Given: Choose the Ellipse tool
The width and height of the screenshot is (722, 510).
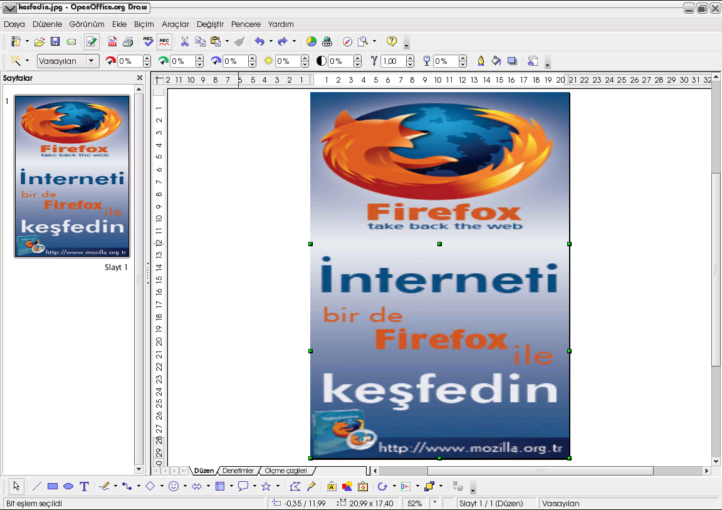Looking at the screenshot, I should pos(68,486).
